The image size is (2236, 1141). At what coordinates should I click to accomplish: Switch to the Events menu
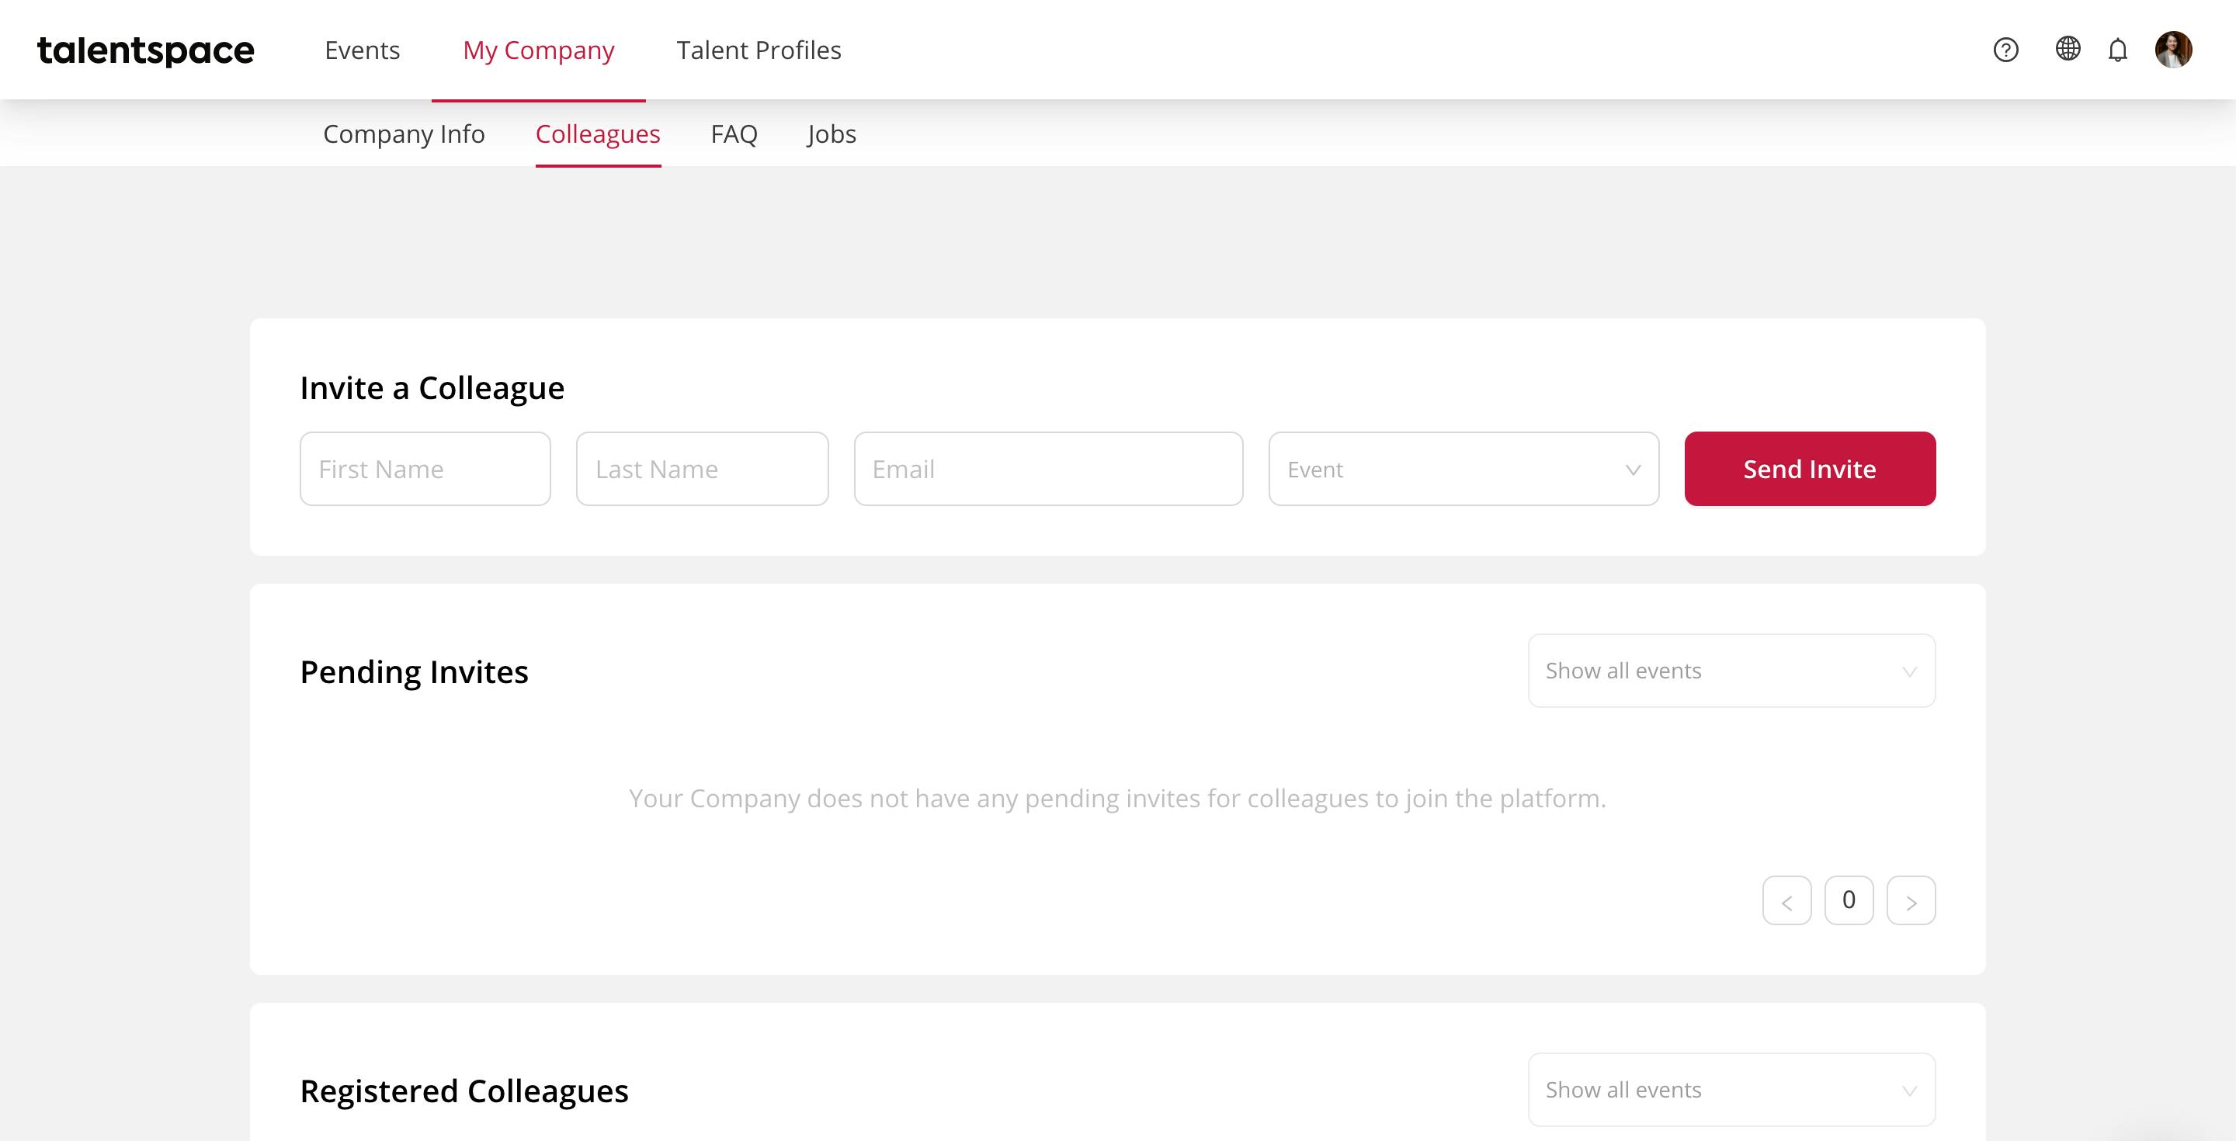coord(362,50)
